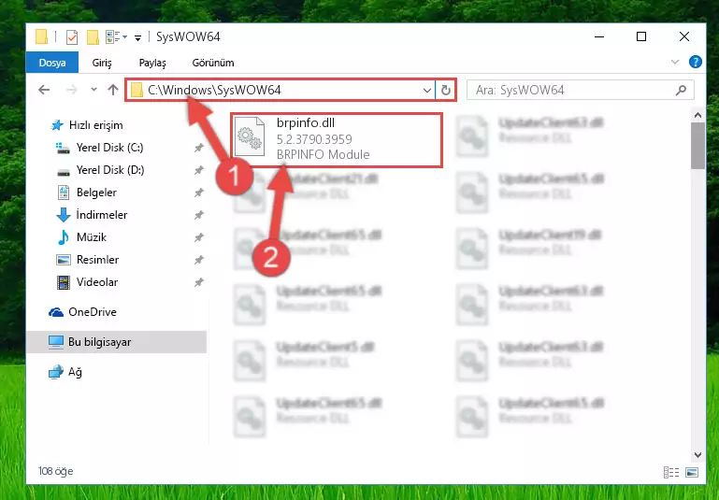This screenshot has width=719, height=500.
Task: Click the Ara: SysWOW64 search box
Action: coord(580,90)
